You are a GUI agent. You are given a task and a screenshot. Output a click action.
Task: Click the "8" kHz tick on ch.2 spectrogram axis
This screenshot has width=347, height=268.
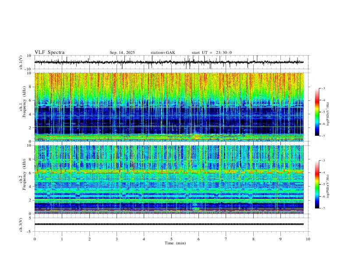coord(30,159)
